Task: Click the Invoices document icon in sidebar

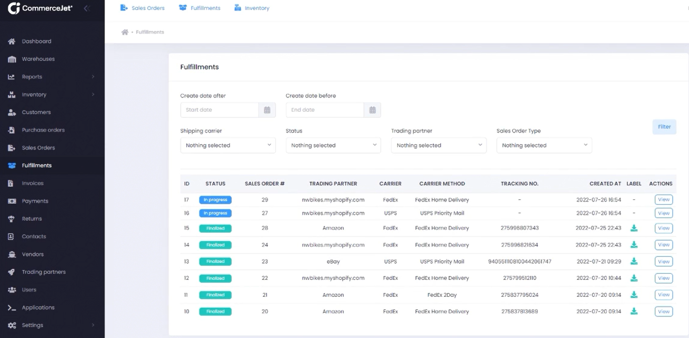Action: click(x=11, y=183)
